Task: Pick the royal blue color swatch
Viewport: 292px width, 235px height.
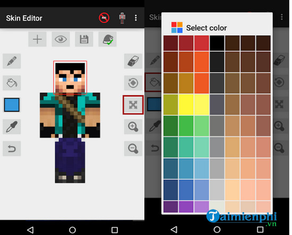Action: (x=186, y=190)
